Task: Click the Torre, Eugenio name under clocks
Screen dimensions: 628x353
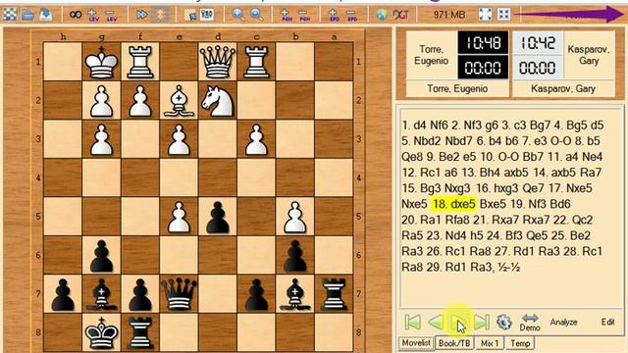Action: (x=457, y=88)
